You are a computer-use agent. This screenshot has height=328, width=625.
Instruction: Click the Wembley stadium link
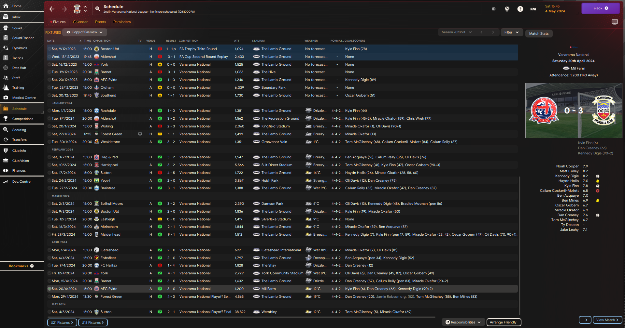pyautogui.click(x=269, y=312)
